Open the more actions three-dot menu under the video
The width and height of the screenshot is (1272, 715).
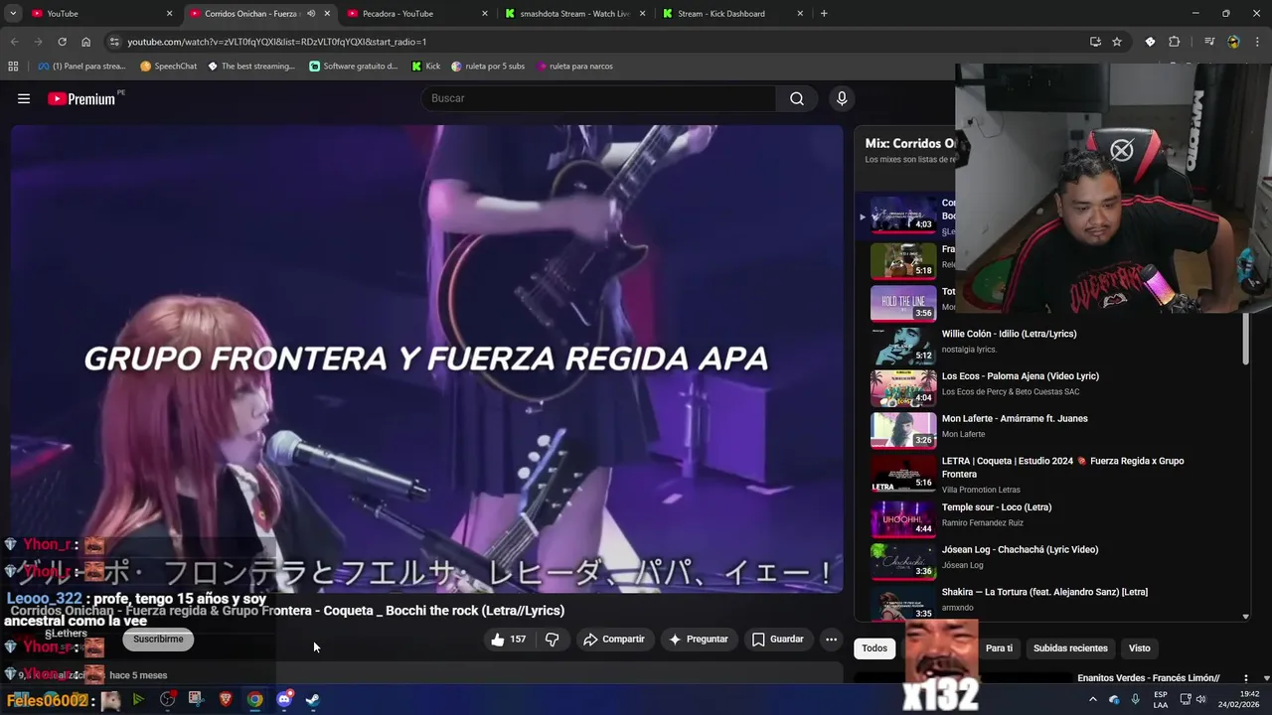pos(832,640)
